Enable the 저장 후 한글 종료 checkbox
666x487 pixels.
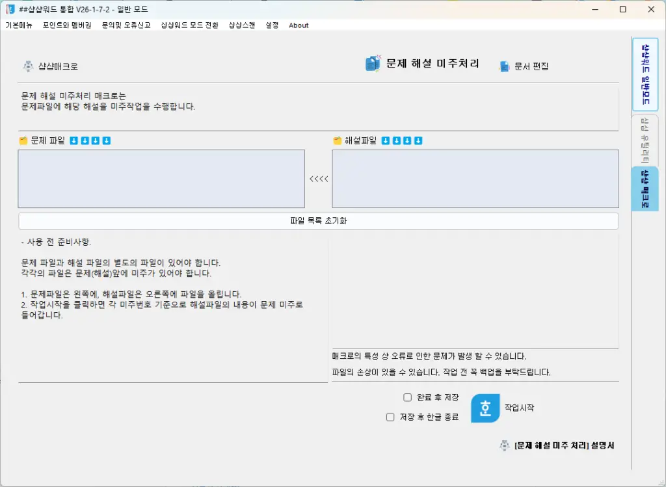[x=390, y=417]
